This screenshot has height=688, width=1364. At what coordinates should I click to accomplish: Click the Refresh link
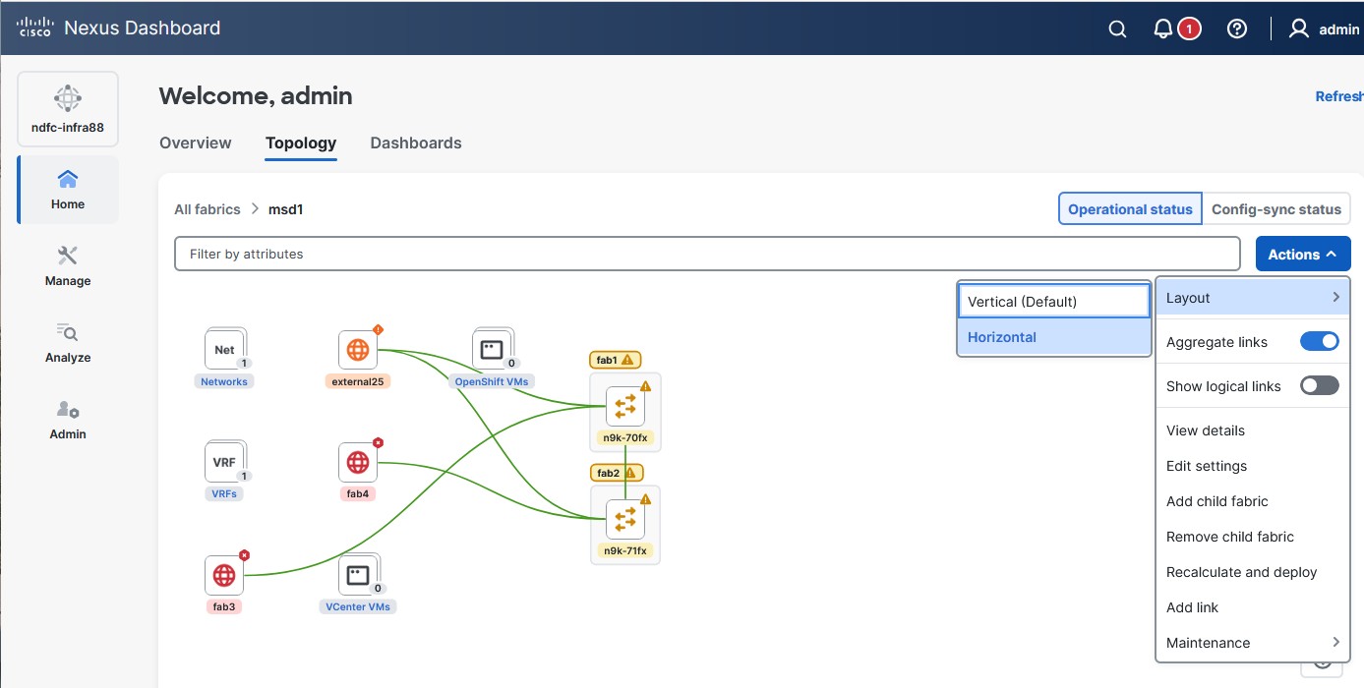click(x=1339, y=96)
